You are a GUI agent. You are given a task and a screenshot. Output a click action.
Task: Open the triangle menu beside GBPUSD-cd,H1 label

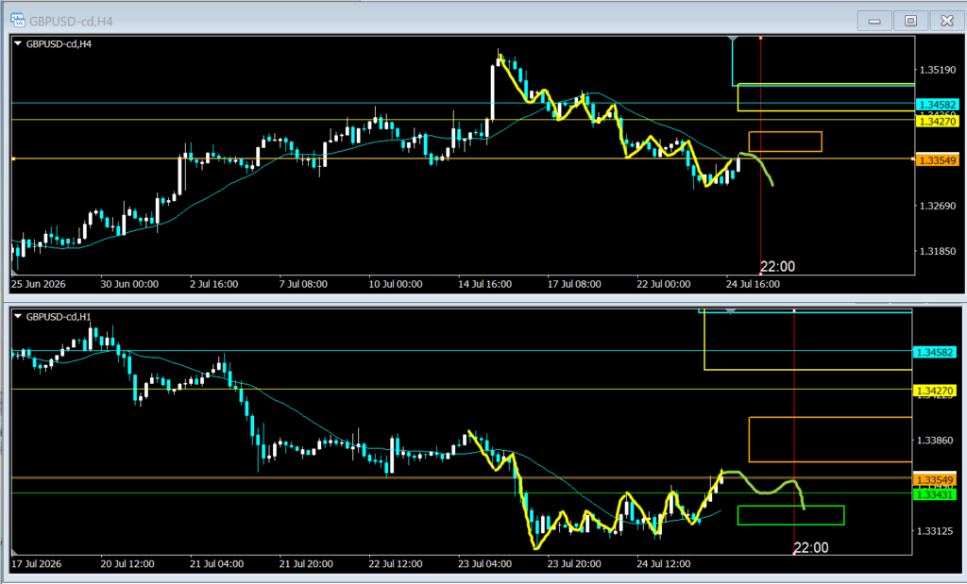(x=17, y=317)
